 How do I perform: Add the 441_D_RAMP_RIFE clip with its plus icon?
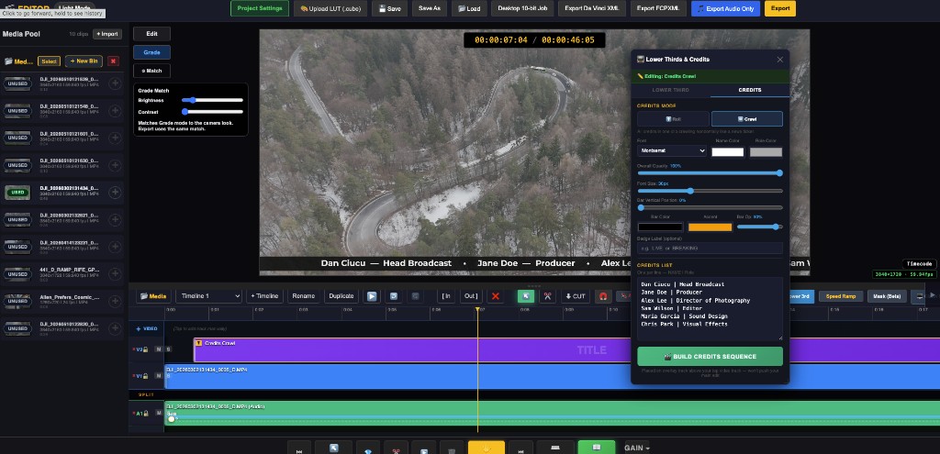coord(115,273)
